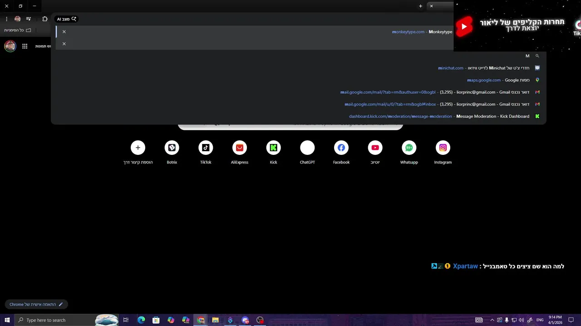Open the Chrome extensions puzzle icon
Image resolution: width=581 pixels, height=326 pixels.
click(x=45, y=19)
